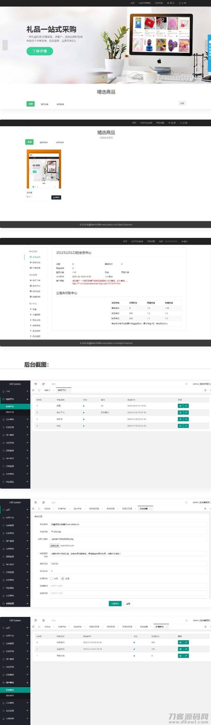Image resolution: width=211 pixels, height=725 pixels.
Task: Select the 启用 radio option in system settings
Action: pos(65,578)
